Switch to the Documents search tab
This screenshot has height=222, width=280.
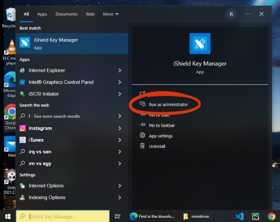point(66,14)
